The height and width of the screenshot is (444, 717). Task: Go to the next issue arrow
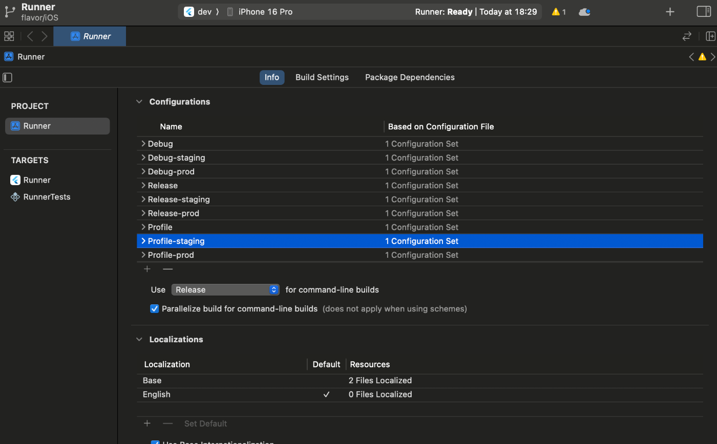(712, 57)
